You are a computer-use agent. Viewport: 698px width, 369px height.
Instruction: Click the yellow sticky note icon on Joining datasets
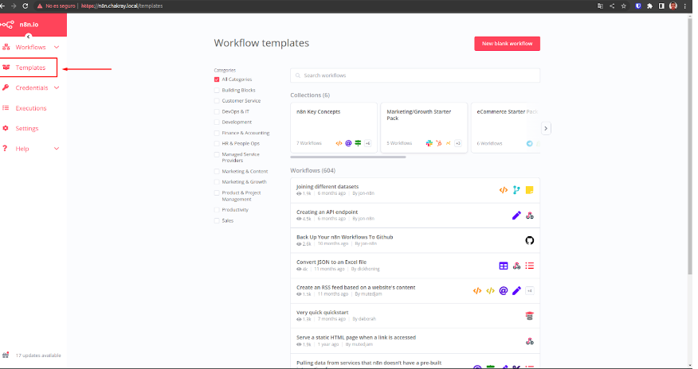click(529, 190)
